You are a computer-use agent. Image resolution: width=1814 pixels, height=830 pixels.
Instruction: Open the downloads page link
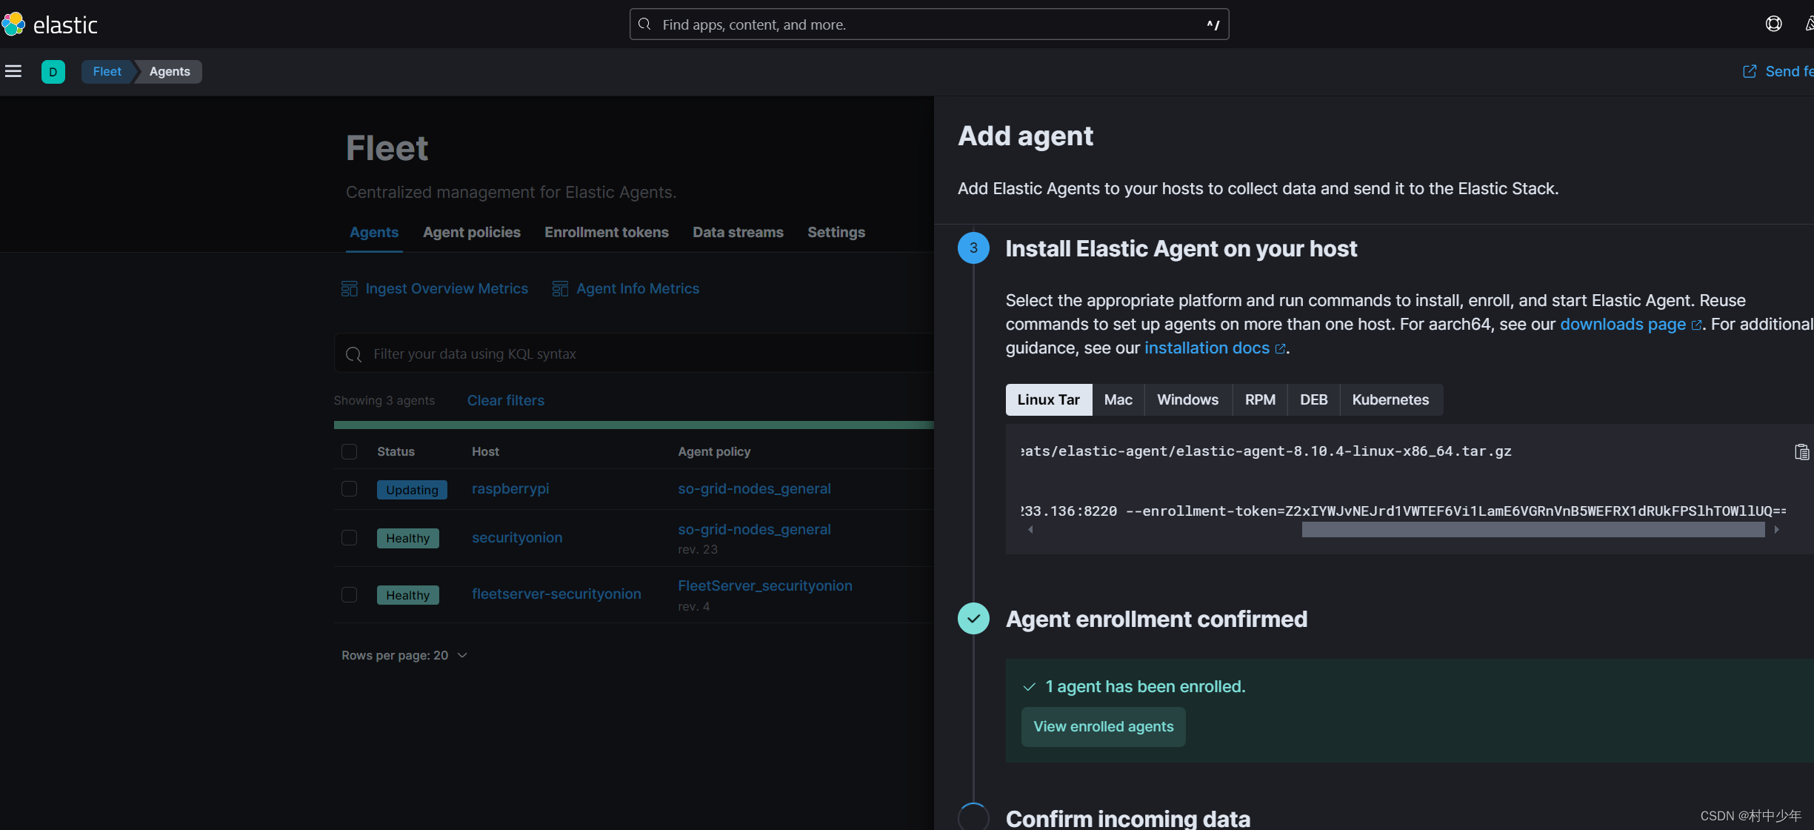point(1630,324)
